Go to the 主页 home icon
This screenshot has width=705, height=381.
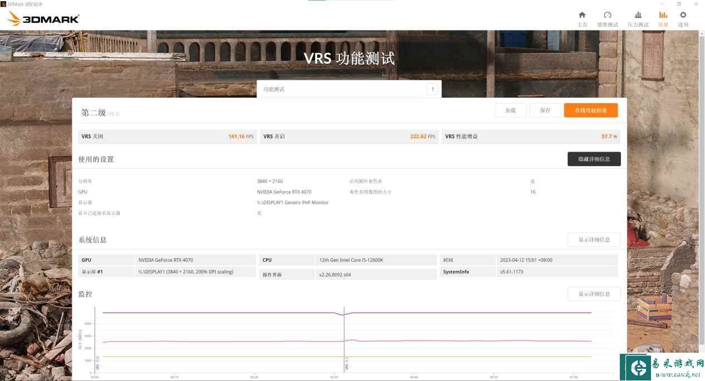click(x=582, y=15)
